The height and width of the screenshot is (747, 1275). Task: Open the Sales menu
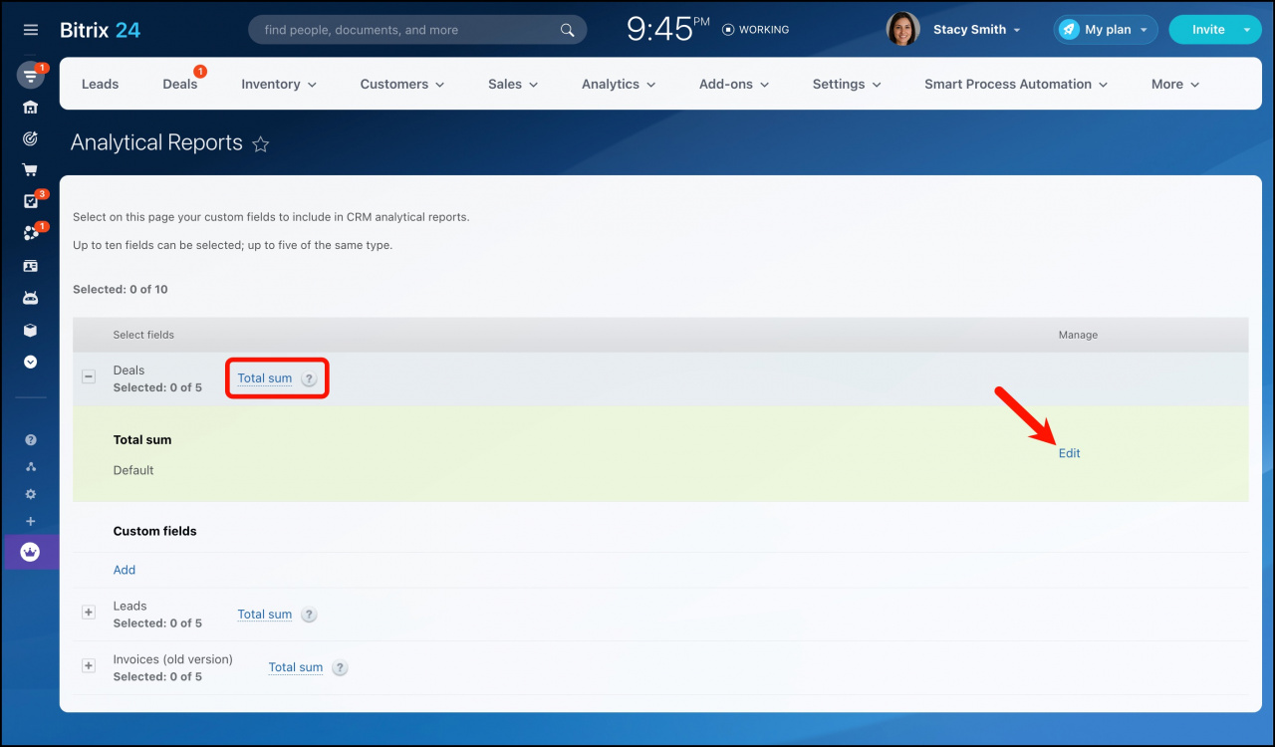pyautogui.click(x=513, y=84)
